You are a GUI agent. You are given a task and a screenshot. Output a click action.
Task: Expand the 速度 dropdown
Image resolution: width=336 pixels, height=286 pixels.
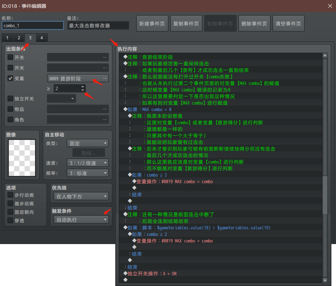(88, 163)
